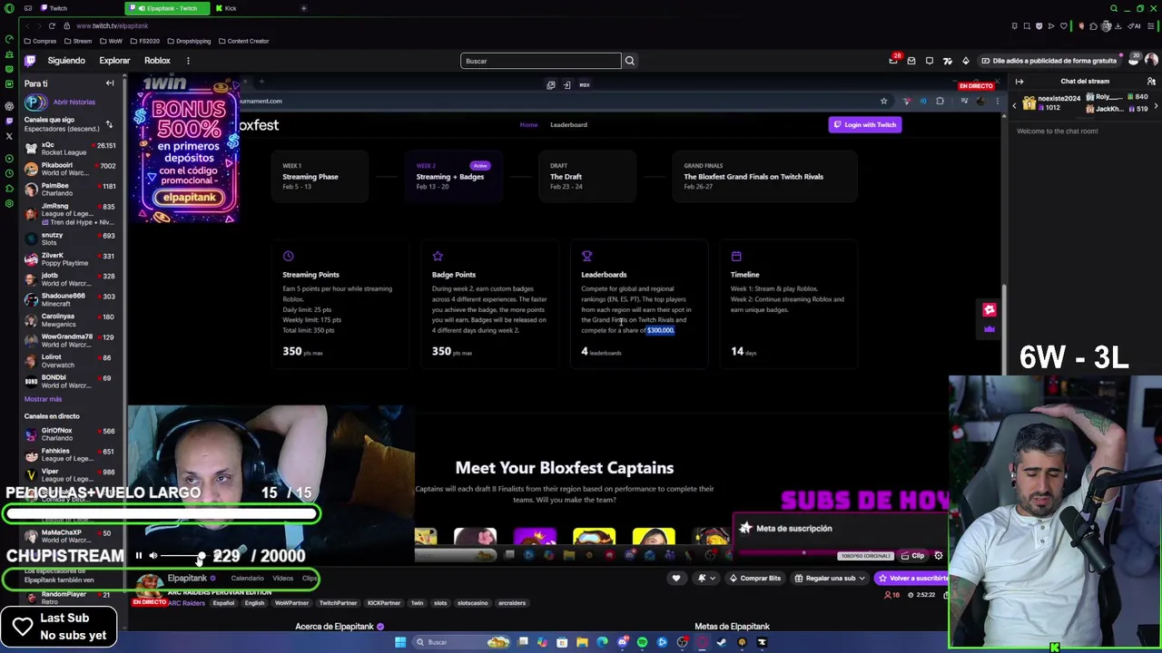Toggle sort of followed channels by viewers
Image resolution: width=1162 pixels, height=653 pixels.
coord(109,124)
